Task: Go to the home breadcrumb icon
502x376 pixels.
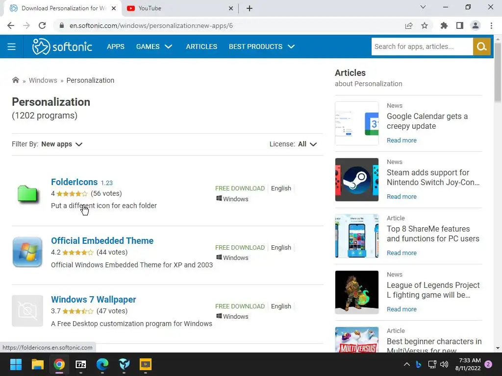Action: pos(15,80)
